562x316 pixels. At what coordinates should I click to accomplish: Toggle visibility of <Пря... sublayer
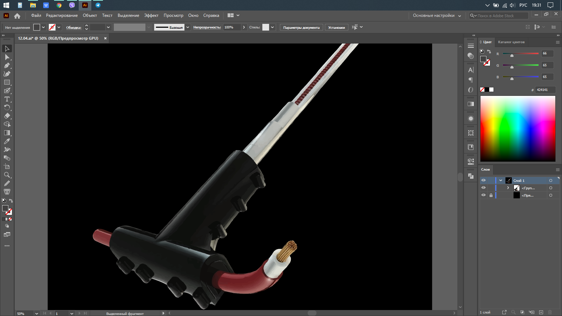click(x=483, y=195)
